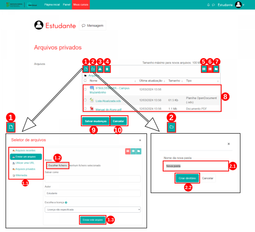Image resolution: width=255 pixels, height=232 pixels.
Task: Click the Instituto Federal logo
Action: click(x=14, y=5)
